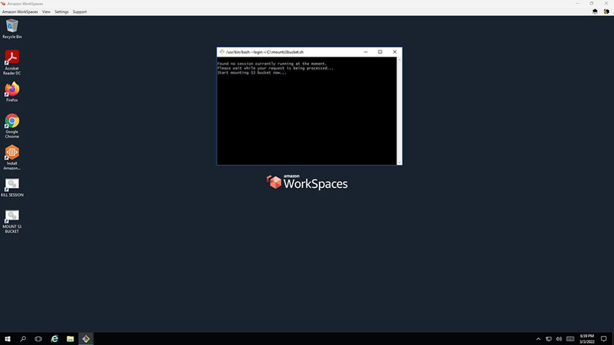
Task: Select the Install Amazon shortcut icon
Action: coord(12,158)
